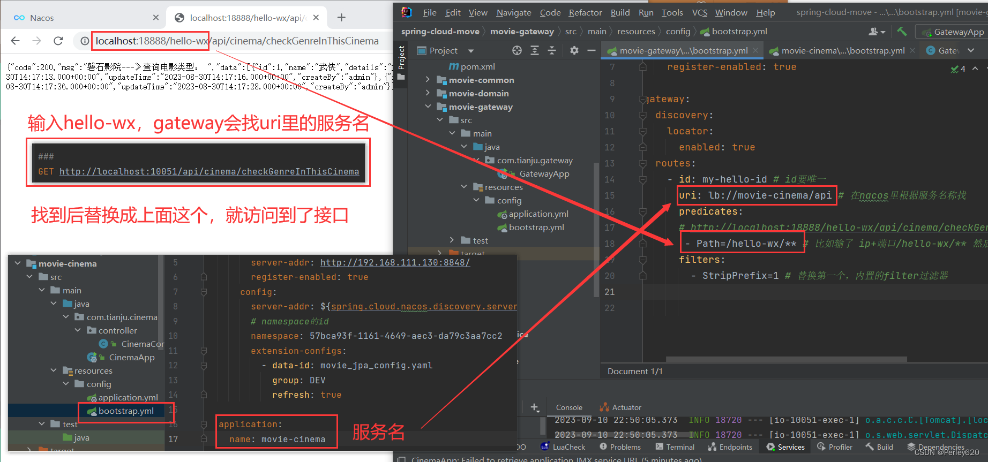Reload the browser page
The width and height of the screenshot is (988, 462).
click(58, 41)
